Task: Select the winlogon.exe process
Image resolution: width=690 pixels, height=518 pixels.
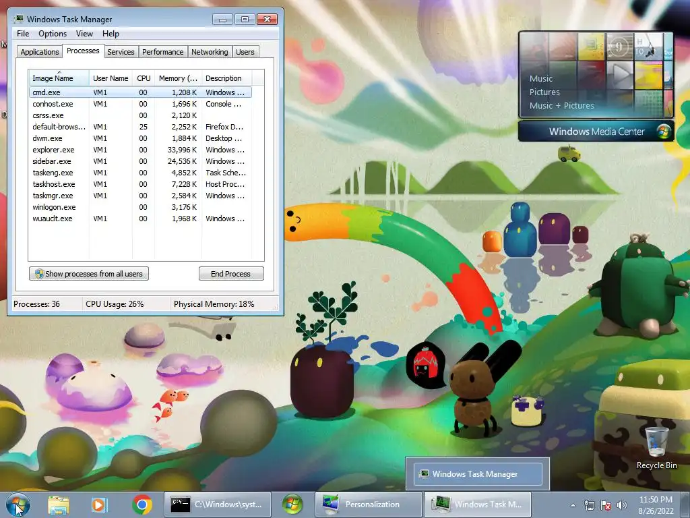Action: [140, 207]
